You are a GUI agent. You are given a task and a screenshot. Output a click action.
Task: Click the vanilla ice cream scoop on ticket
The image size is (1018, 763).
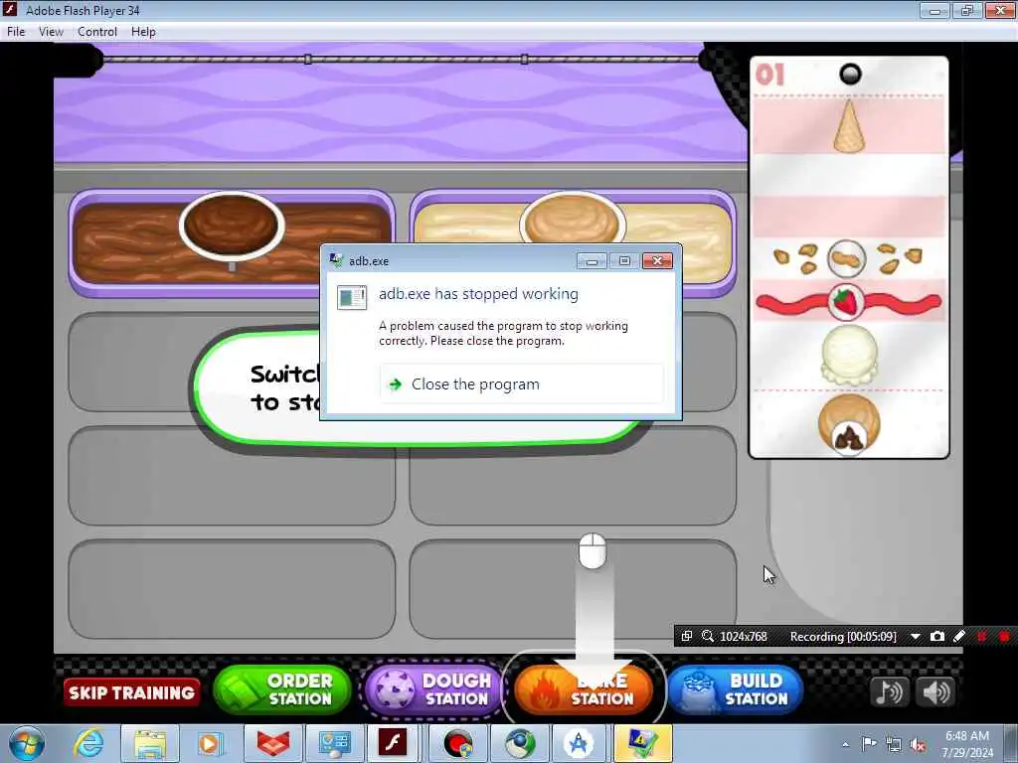coord(849,355)
